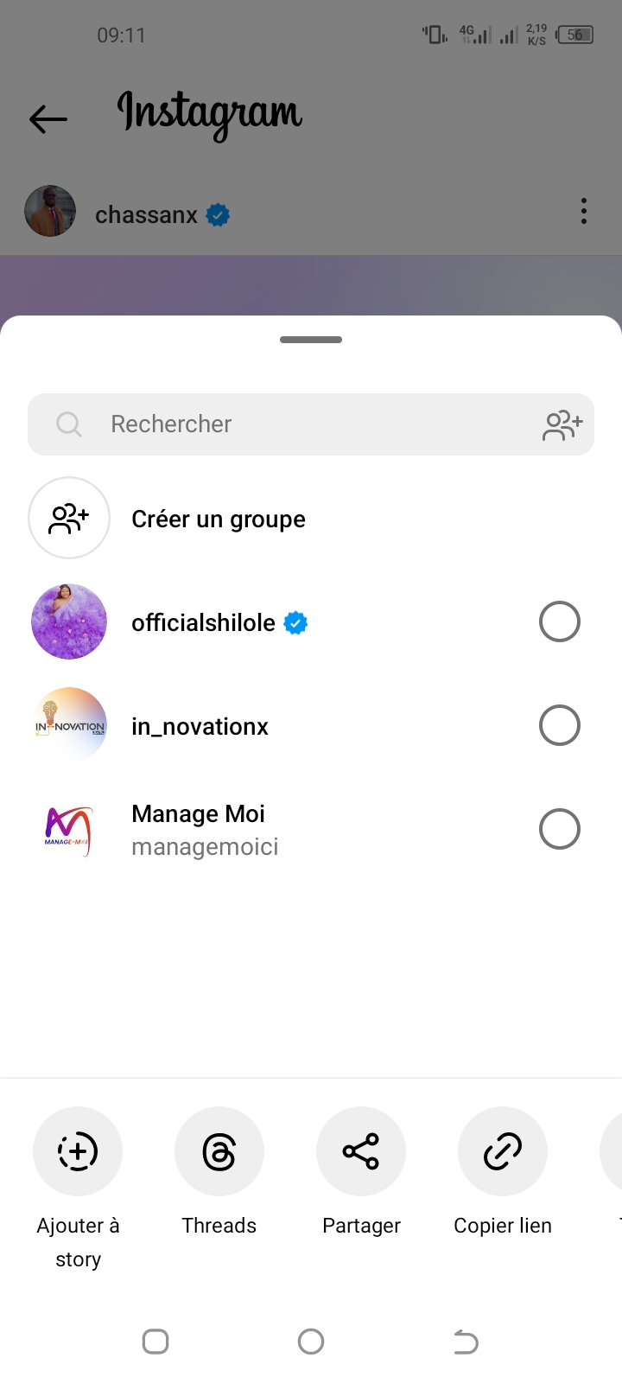
Task: Click the Rechercher search field
Action: [294, 424]
